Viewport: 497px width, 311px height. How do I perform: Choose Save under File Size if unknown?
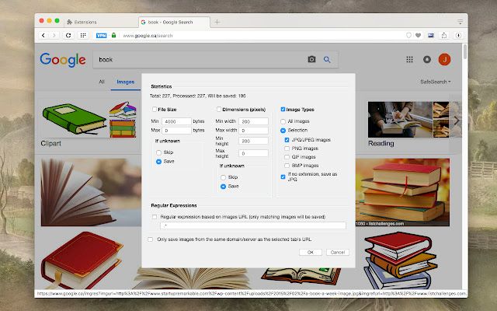coord(158,161)
